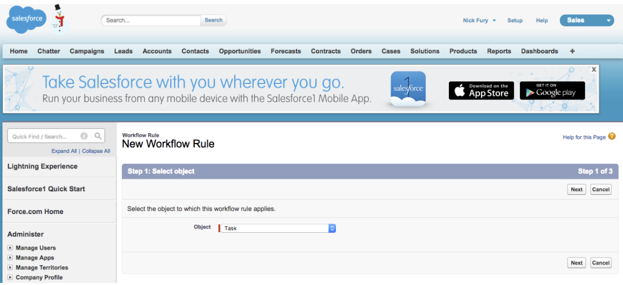Viewport: 623px width, 285px height.
Task: Open the Accounts tab
Action: (157, 51)
